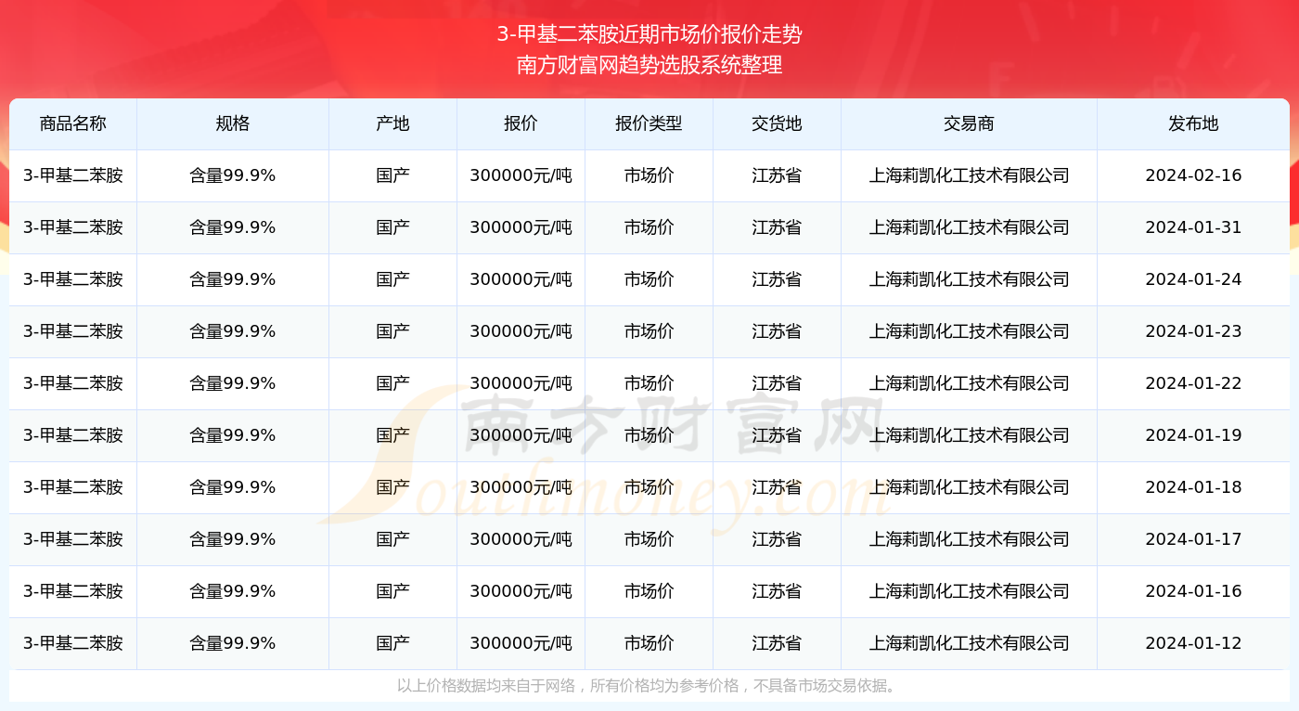Select the date 2024-02-16
1299x711 pixels.
click(1193, 175)
